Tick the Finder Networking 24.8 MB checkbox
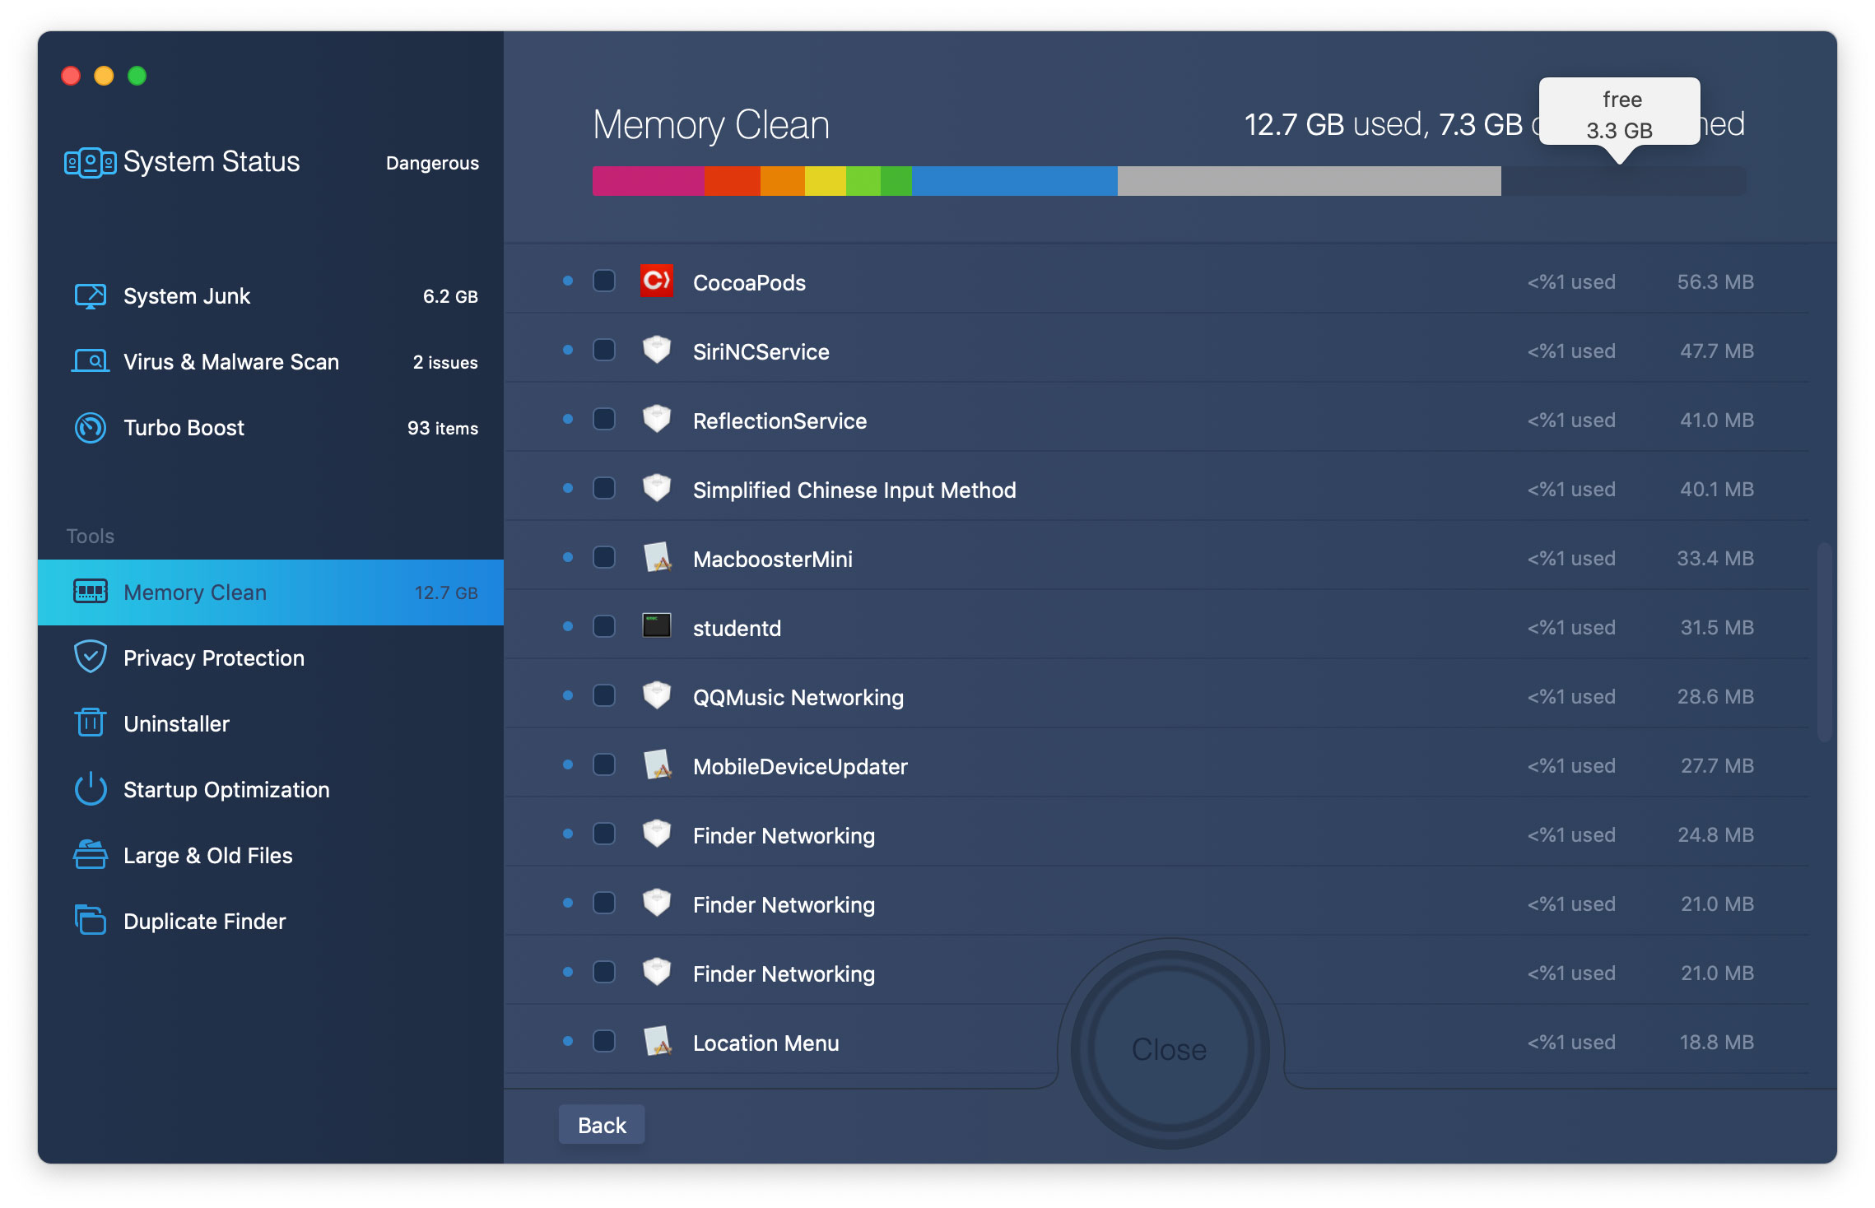The height and width of the screenshot is (1208, 1875). click(604, 834)
